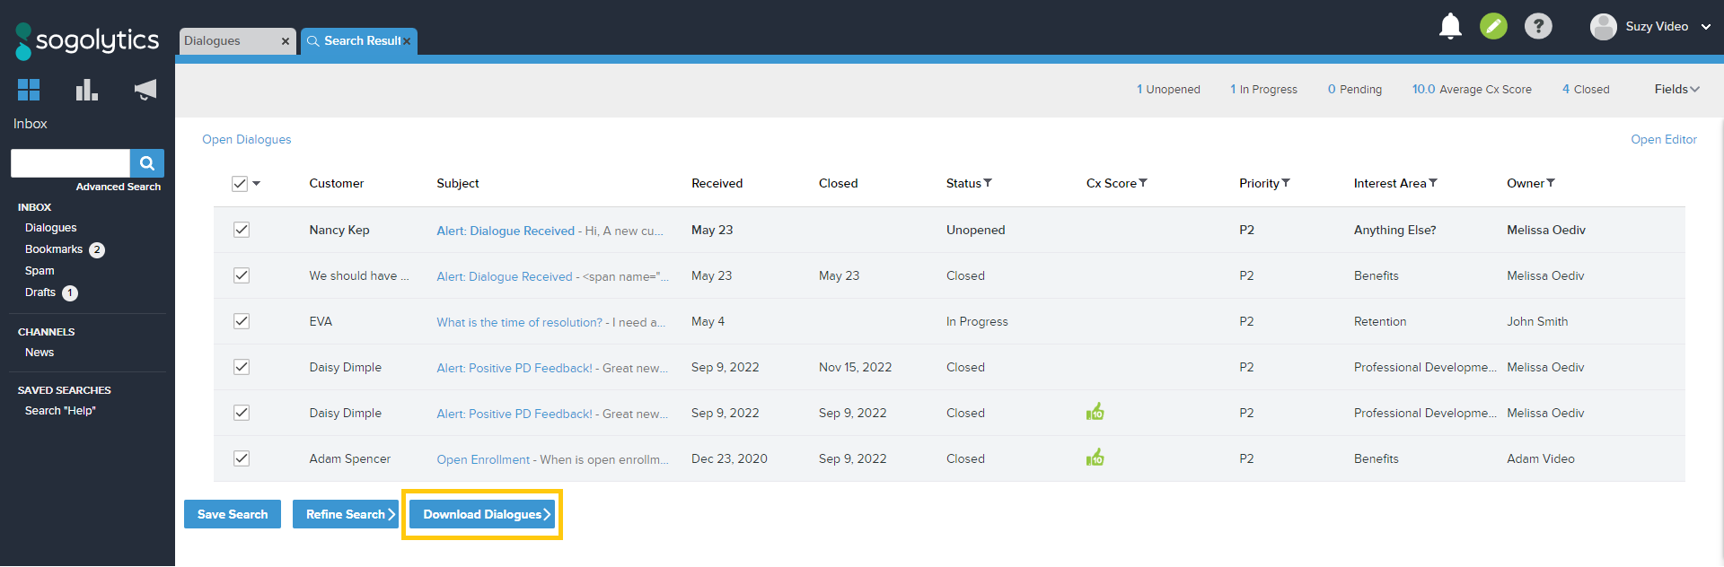The height and width of the screenshot is (567, 1724).
Task: Open the dashboard grid icon in sidebar
Action: pyautogui.click(x=29, y=90)
